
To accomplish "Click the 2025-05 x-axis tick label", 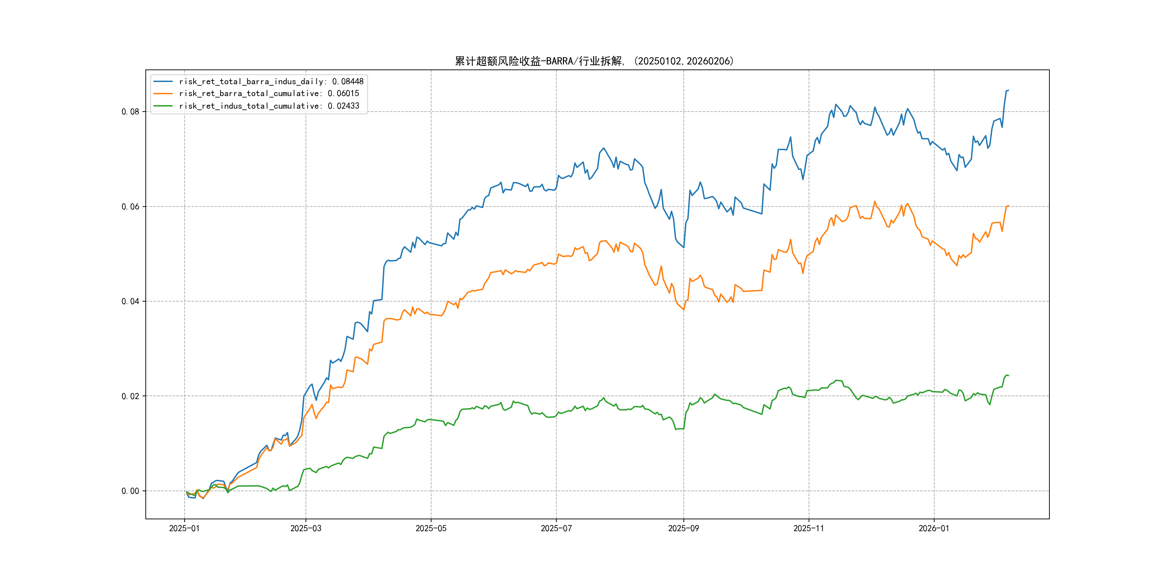I will point(431,528).
